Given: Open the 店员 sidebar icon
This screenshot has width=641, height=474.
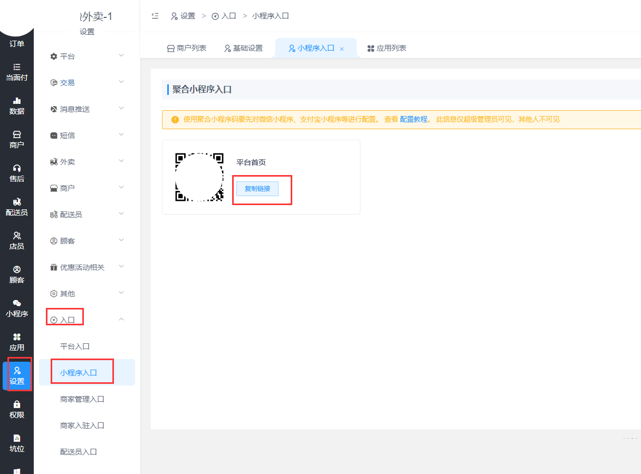Looking at the screenshot, I should (x=17, y=241).
